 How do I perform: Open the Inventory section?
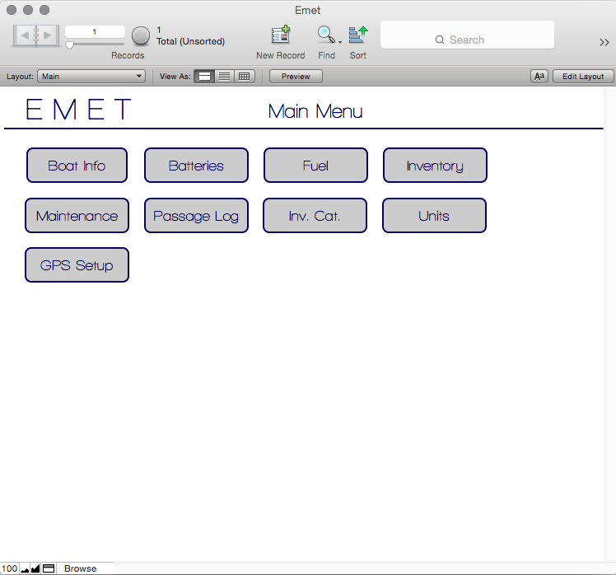pyautogui.click(x=436, y=166)
